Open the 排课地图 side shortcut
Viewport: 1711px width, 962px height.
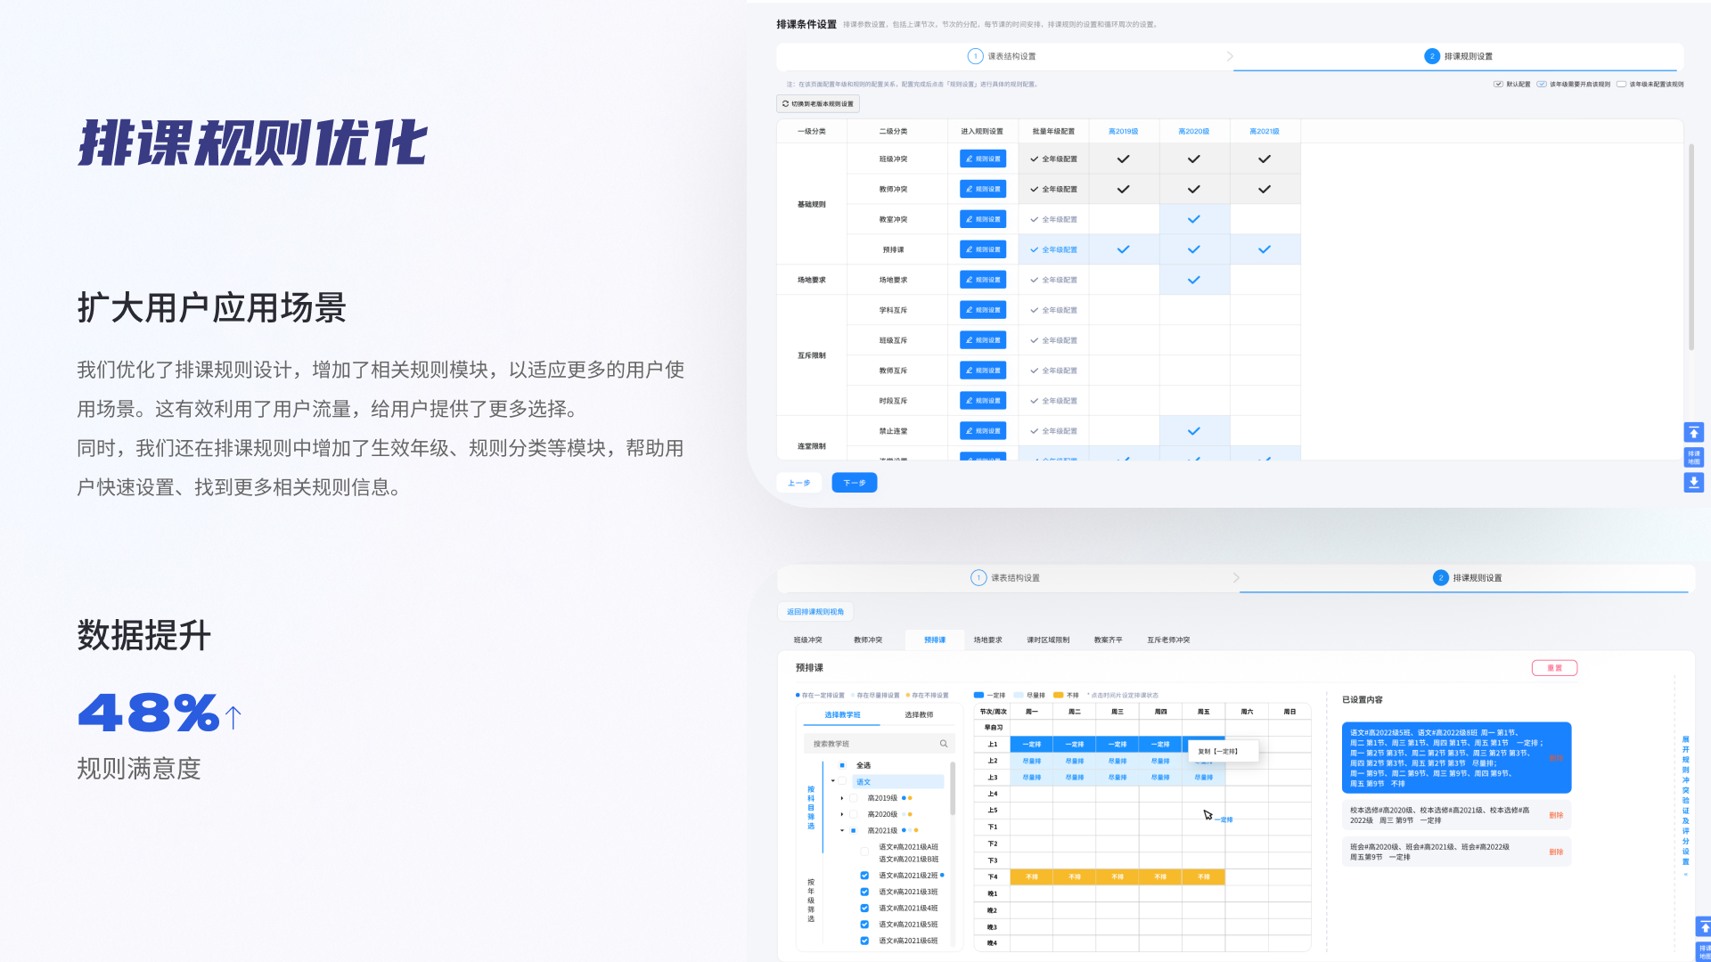point(1693,457)
